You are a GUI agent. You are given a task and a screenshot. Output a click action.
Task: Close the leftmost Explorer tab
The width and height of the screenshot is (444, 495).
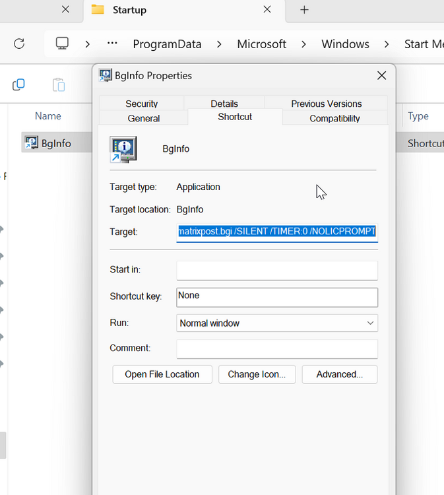pyautogui.click(x=65, y=9)
